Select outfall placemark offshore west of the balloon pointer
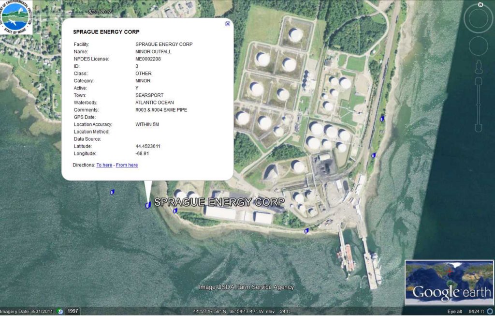Screen dimensions: 495x316 click(112, 192)
